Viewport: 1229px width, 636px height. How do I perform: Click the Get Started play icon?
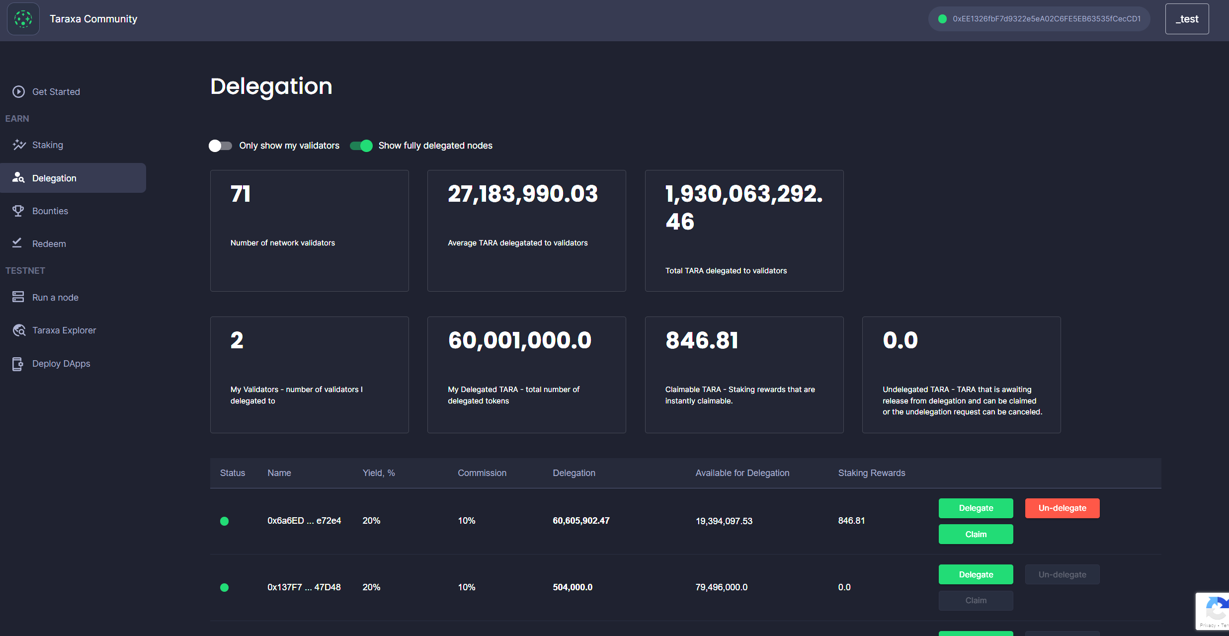pyautogui.click(x=18, y=91)
